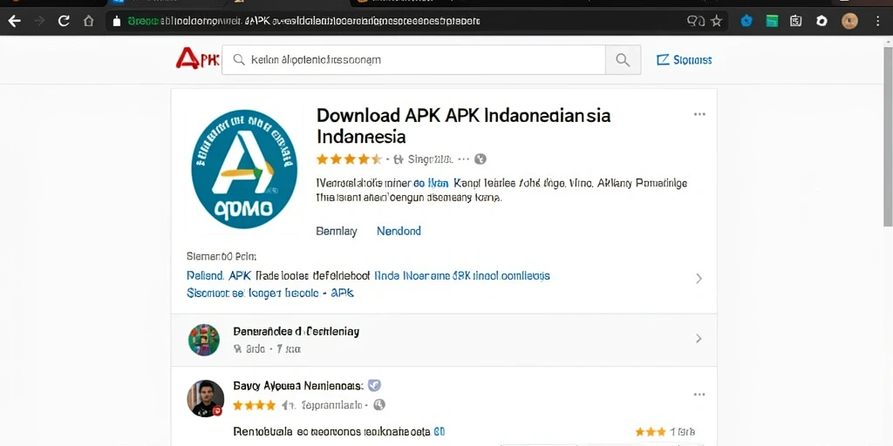Viewport: 893px width, 446px height.
Task: Open the browser home page icon
Action: coord(88,21)
